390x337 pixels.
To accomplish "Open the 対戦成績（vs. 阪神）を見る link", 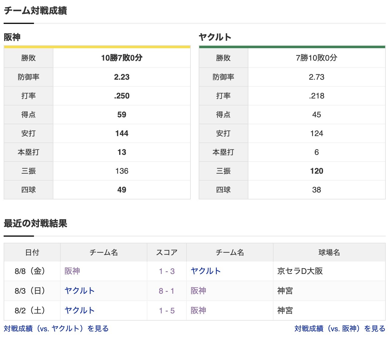I will coord(339,328).
